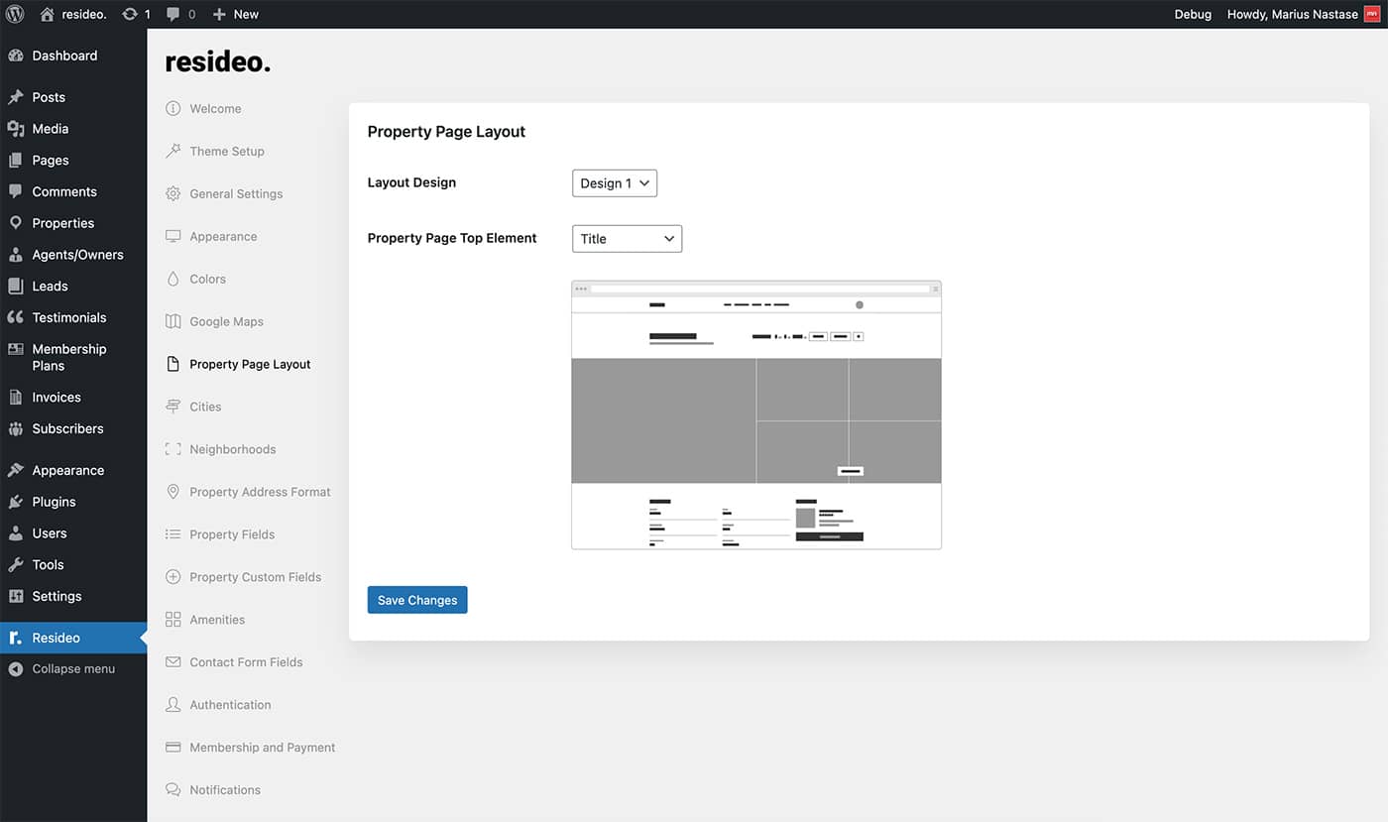Click the Notifications chat icon
Viewport: 1388px width, 822px height.
tap(173, 790)
